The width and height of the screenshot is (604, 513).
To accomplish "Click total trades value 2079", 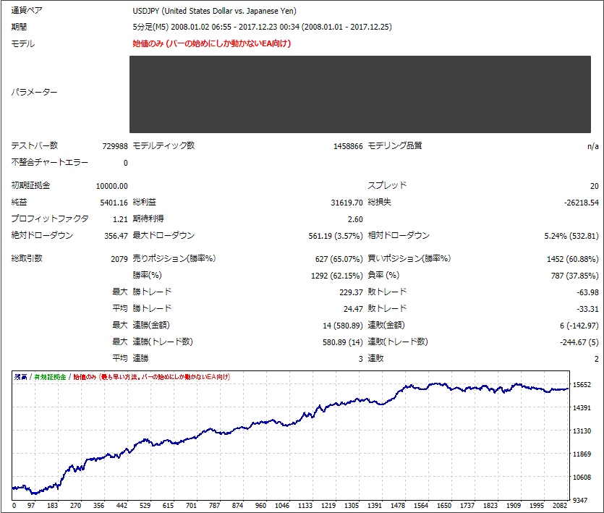I will (119, 259).
